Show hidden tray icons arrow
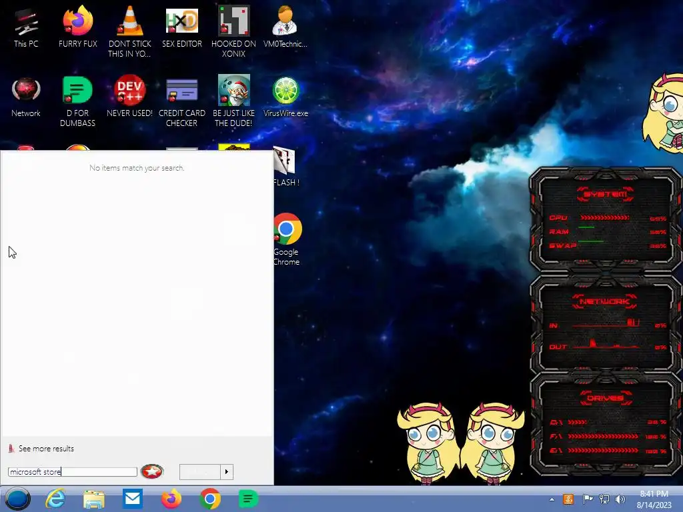Screen dimensions: 683x512 coord(552,499)
